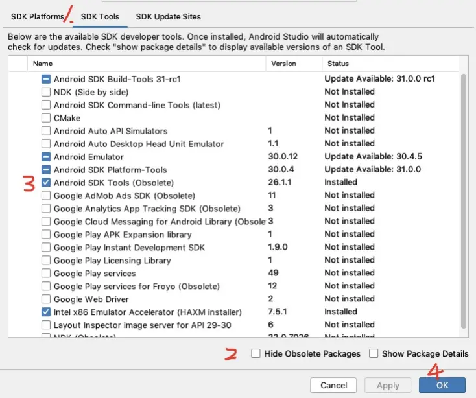Tick the Google Web Driver checkbox

click(x=46, y=299)
